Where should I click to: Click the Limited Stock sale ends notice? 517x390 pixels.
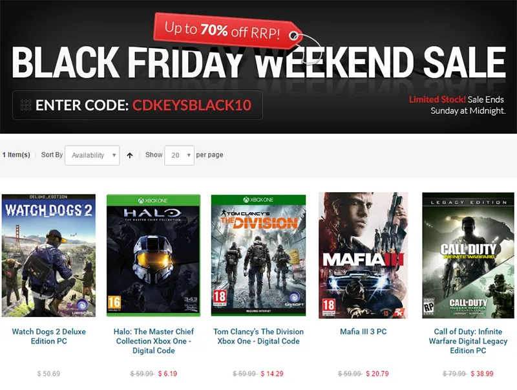click(456, 105)
